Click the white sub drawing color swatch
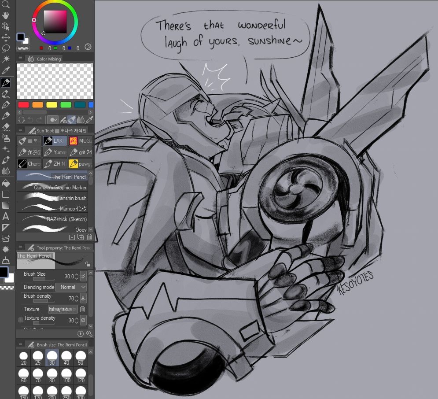438x399 pixels. click(10, 278)
